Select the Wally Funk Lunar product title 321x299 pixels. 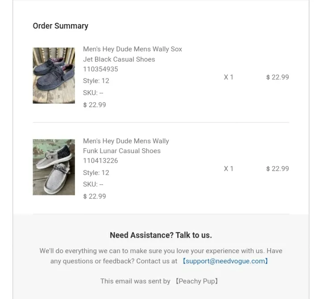(126, 146)
